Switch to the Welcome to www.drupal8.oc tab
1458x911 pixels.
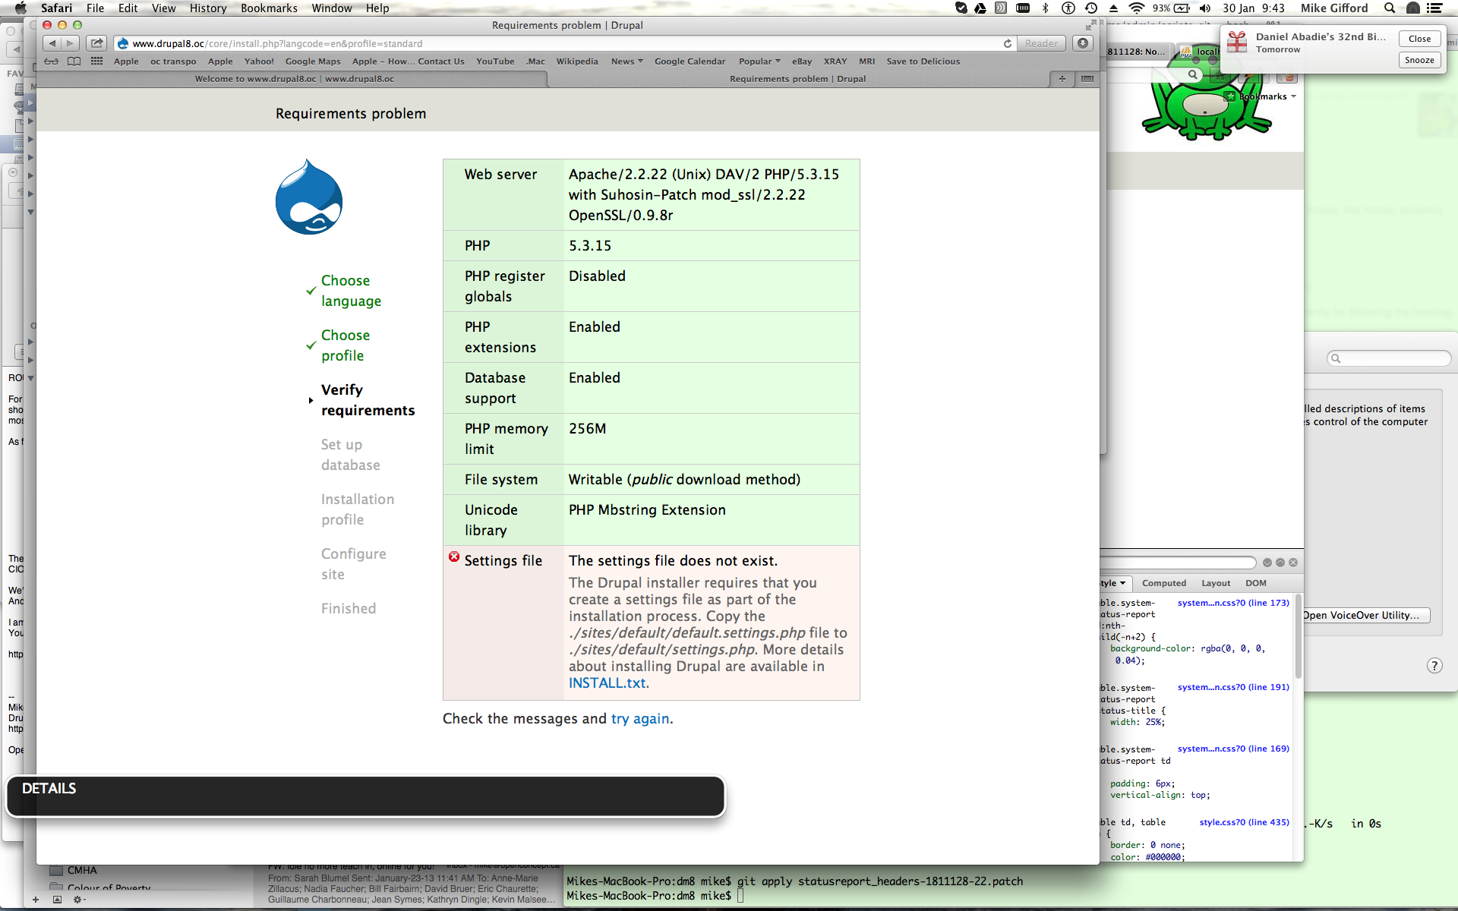pos(294,79)
